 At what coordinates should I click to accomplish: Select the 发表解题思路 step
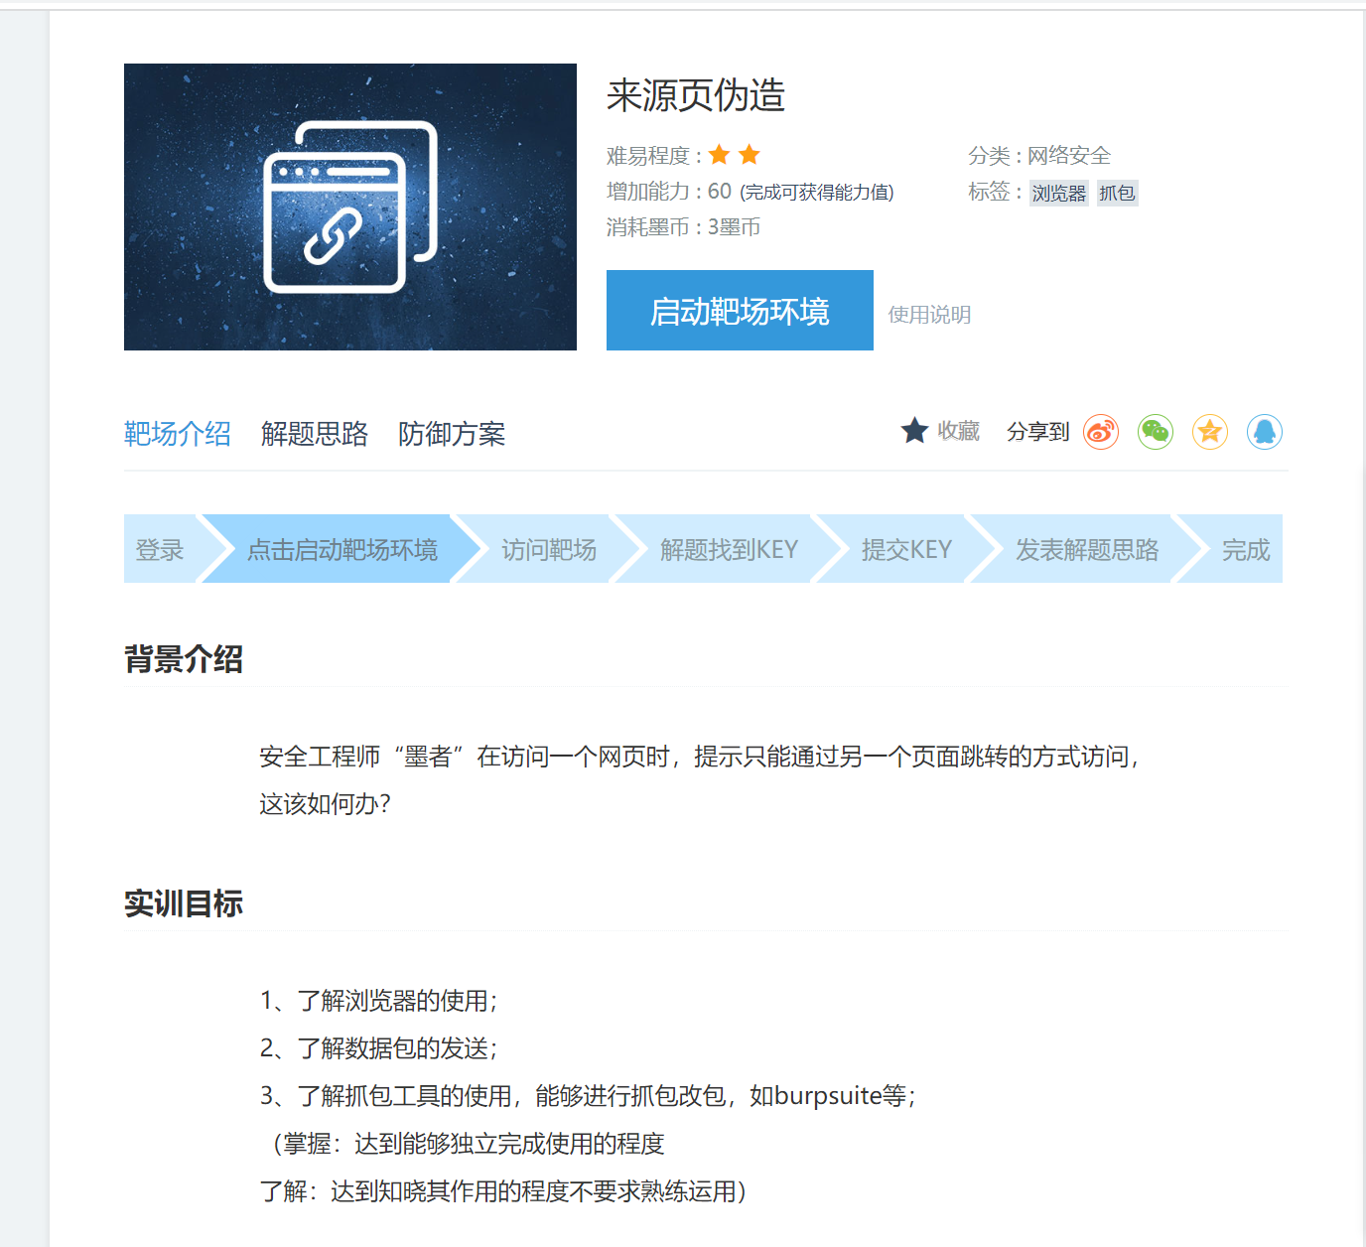pyautogui.click(x=1087, y=549)
